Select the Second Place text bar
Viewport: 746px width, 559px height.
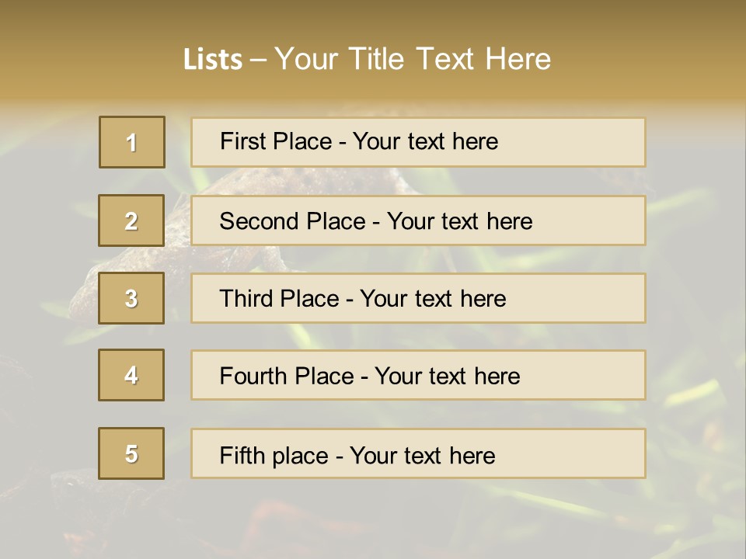pos(418,220)
